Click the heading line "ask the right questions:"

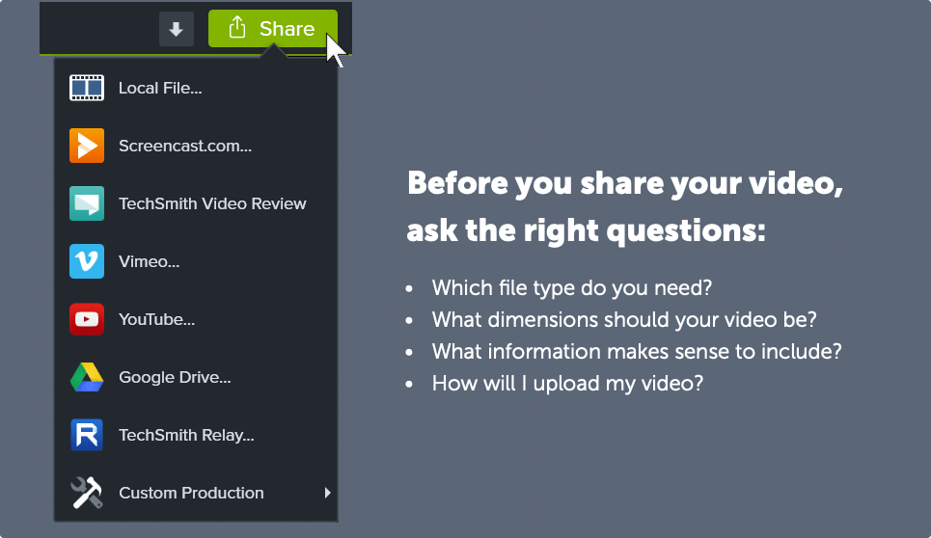click(586, 230)
